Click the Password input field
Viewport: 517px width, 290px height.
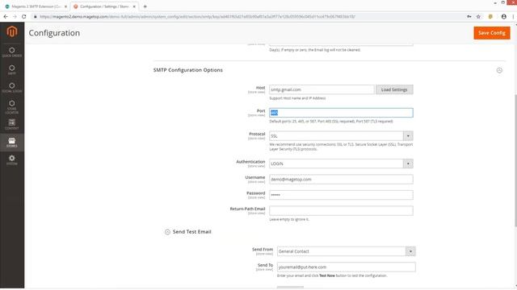(341, 195)
